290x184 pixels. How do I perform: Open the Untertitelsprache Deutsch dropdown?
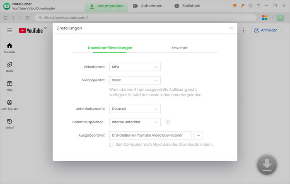tap(135, 109)
